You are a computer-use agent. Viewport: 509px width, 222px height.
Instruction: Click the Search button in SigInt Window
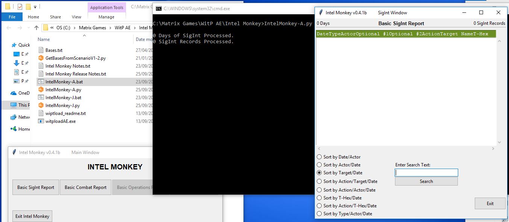(426, 181)
